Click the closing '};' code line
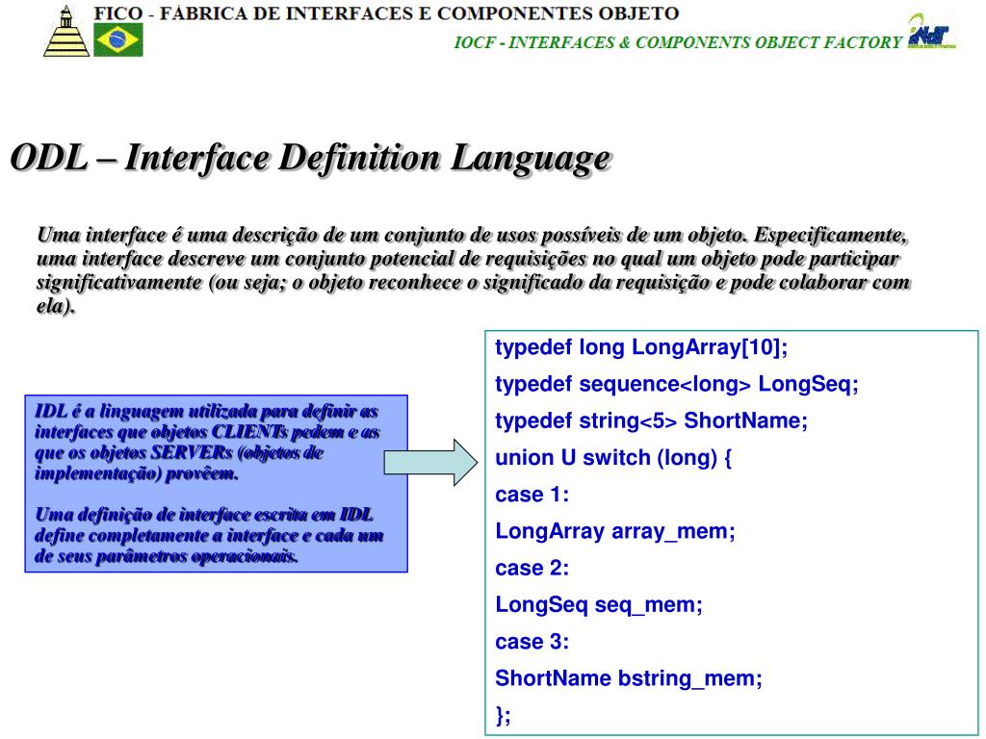986x739 pixels. (x=503, y=715)
